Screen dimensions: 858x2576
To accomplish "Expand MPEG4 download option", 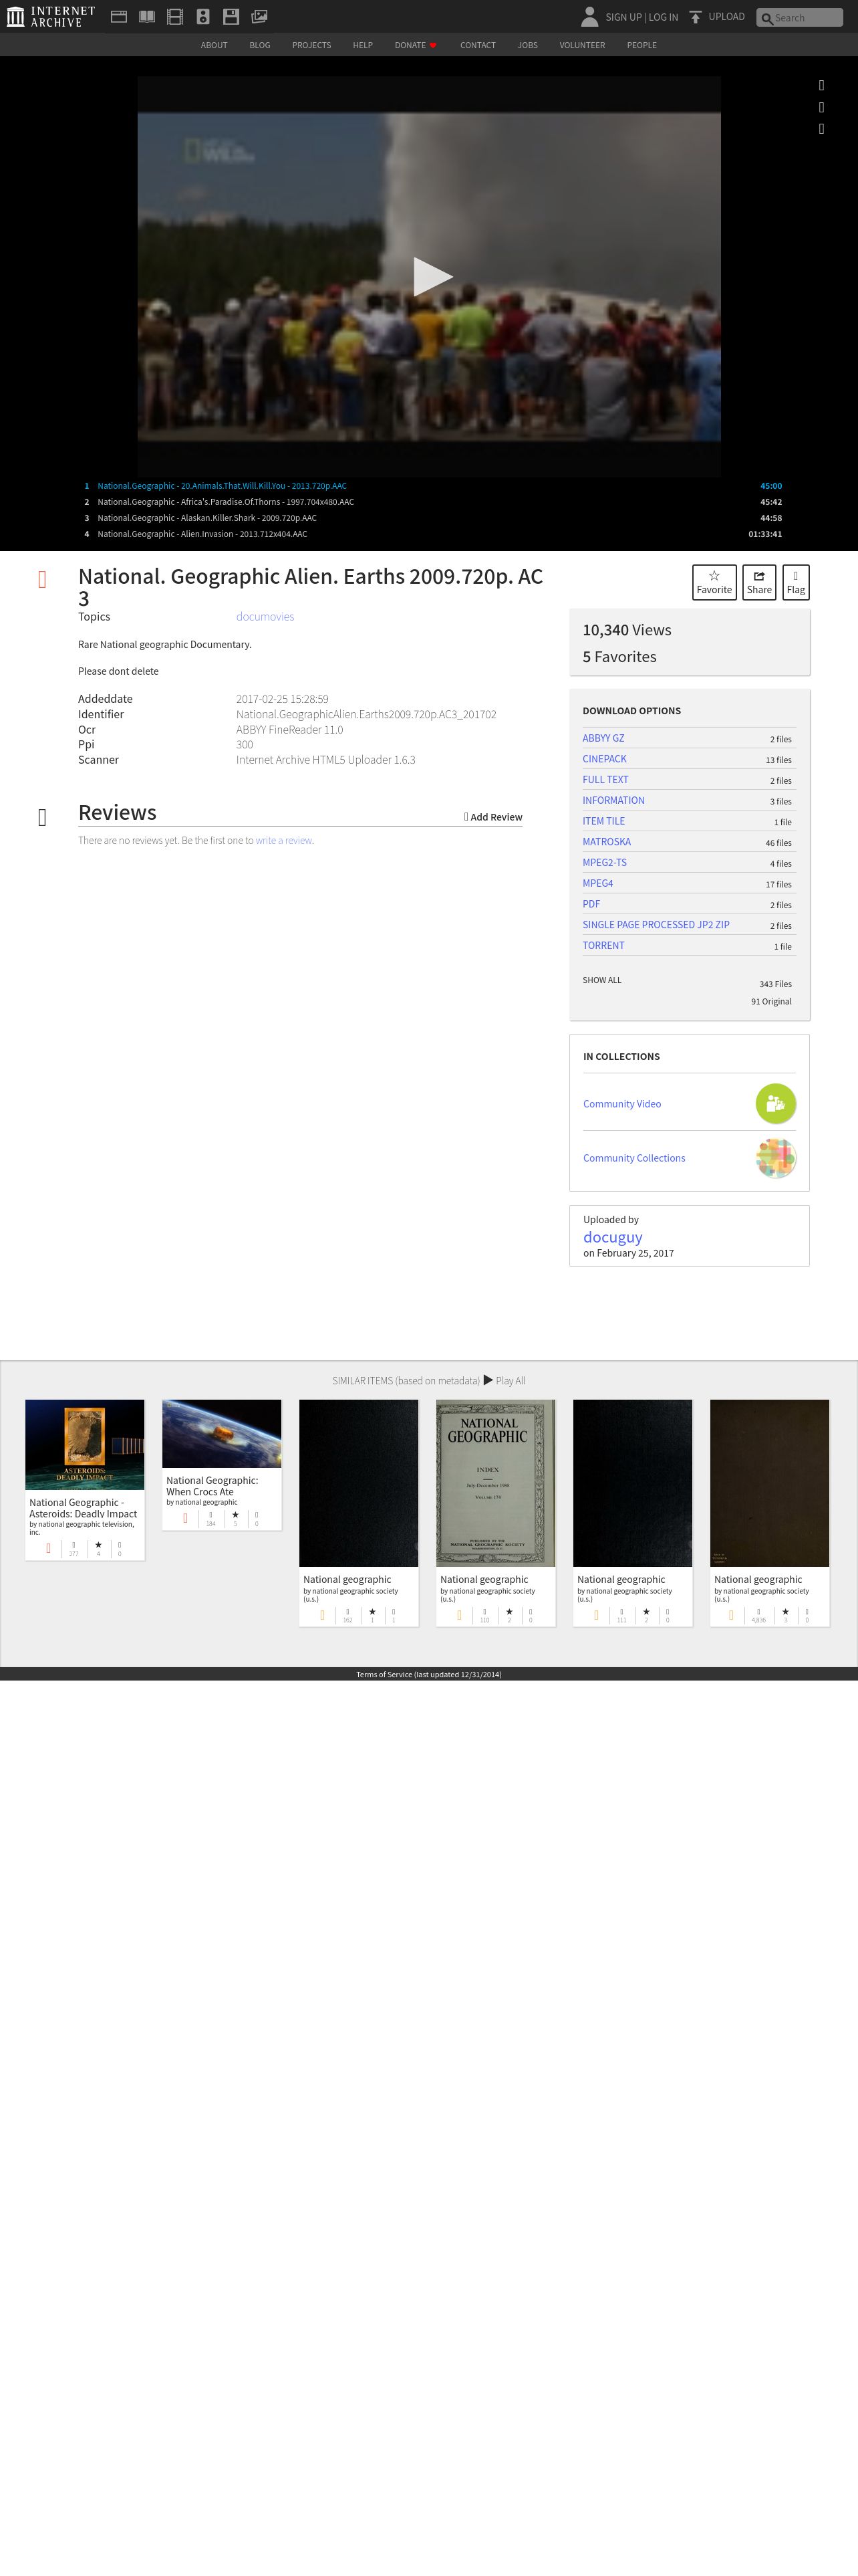I will pyautogui.click(x=597, y=883).
